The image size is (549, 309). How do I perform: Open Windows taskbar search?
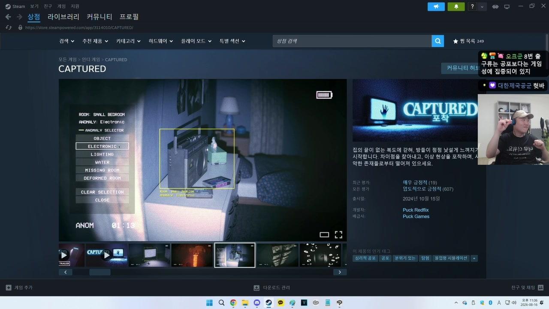tap(221, 303)
